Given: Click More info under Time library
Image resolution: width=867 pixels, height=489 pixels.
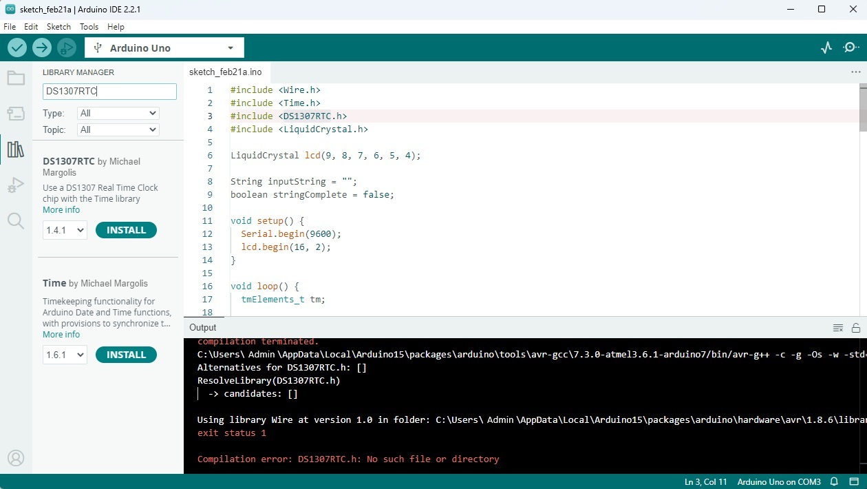Looking at the screenshot, I should click(61, 335).
